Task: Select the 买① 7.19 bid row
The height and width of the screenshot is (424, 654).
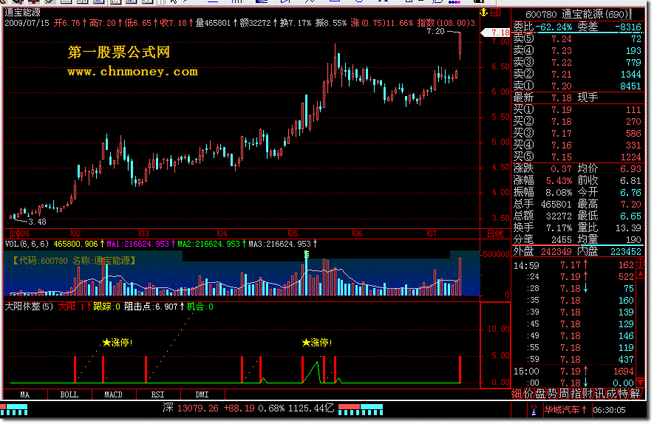Action: [577, 110]
